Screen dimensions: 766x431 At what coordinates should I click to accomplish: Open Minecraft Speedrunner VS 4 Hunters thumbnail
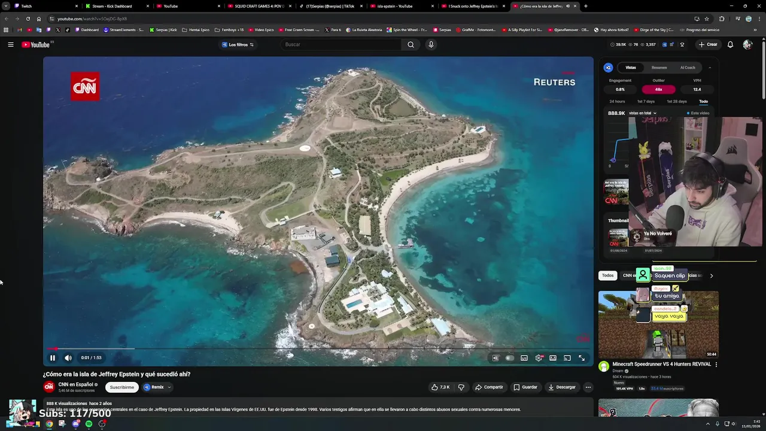coord(658,324)
